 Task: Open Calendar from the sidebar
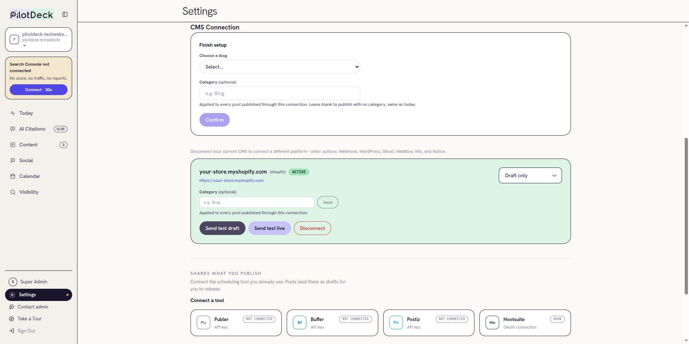click(38, 176)
